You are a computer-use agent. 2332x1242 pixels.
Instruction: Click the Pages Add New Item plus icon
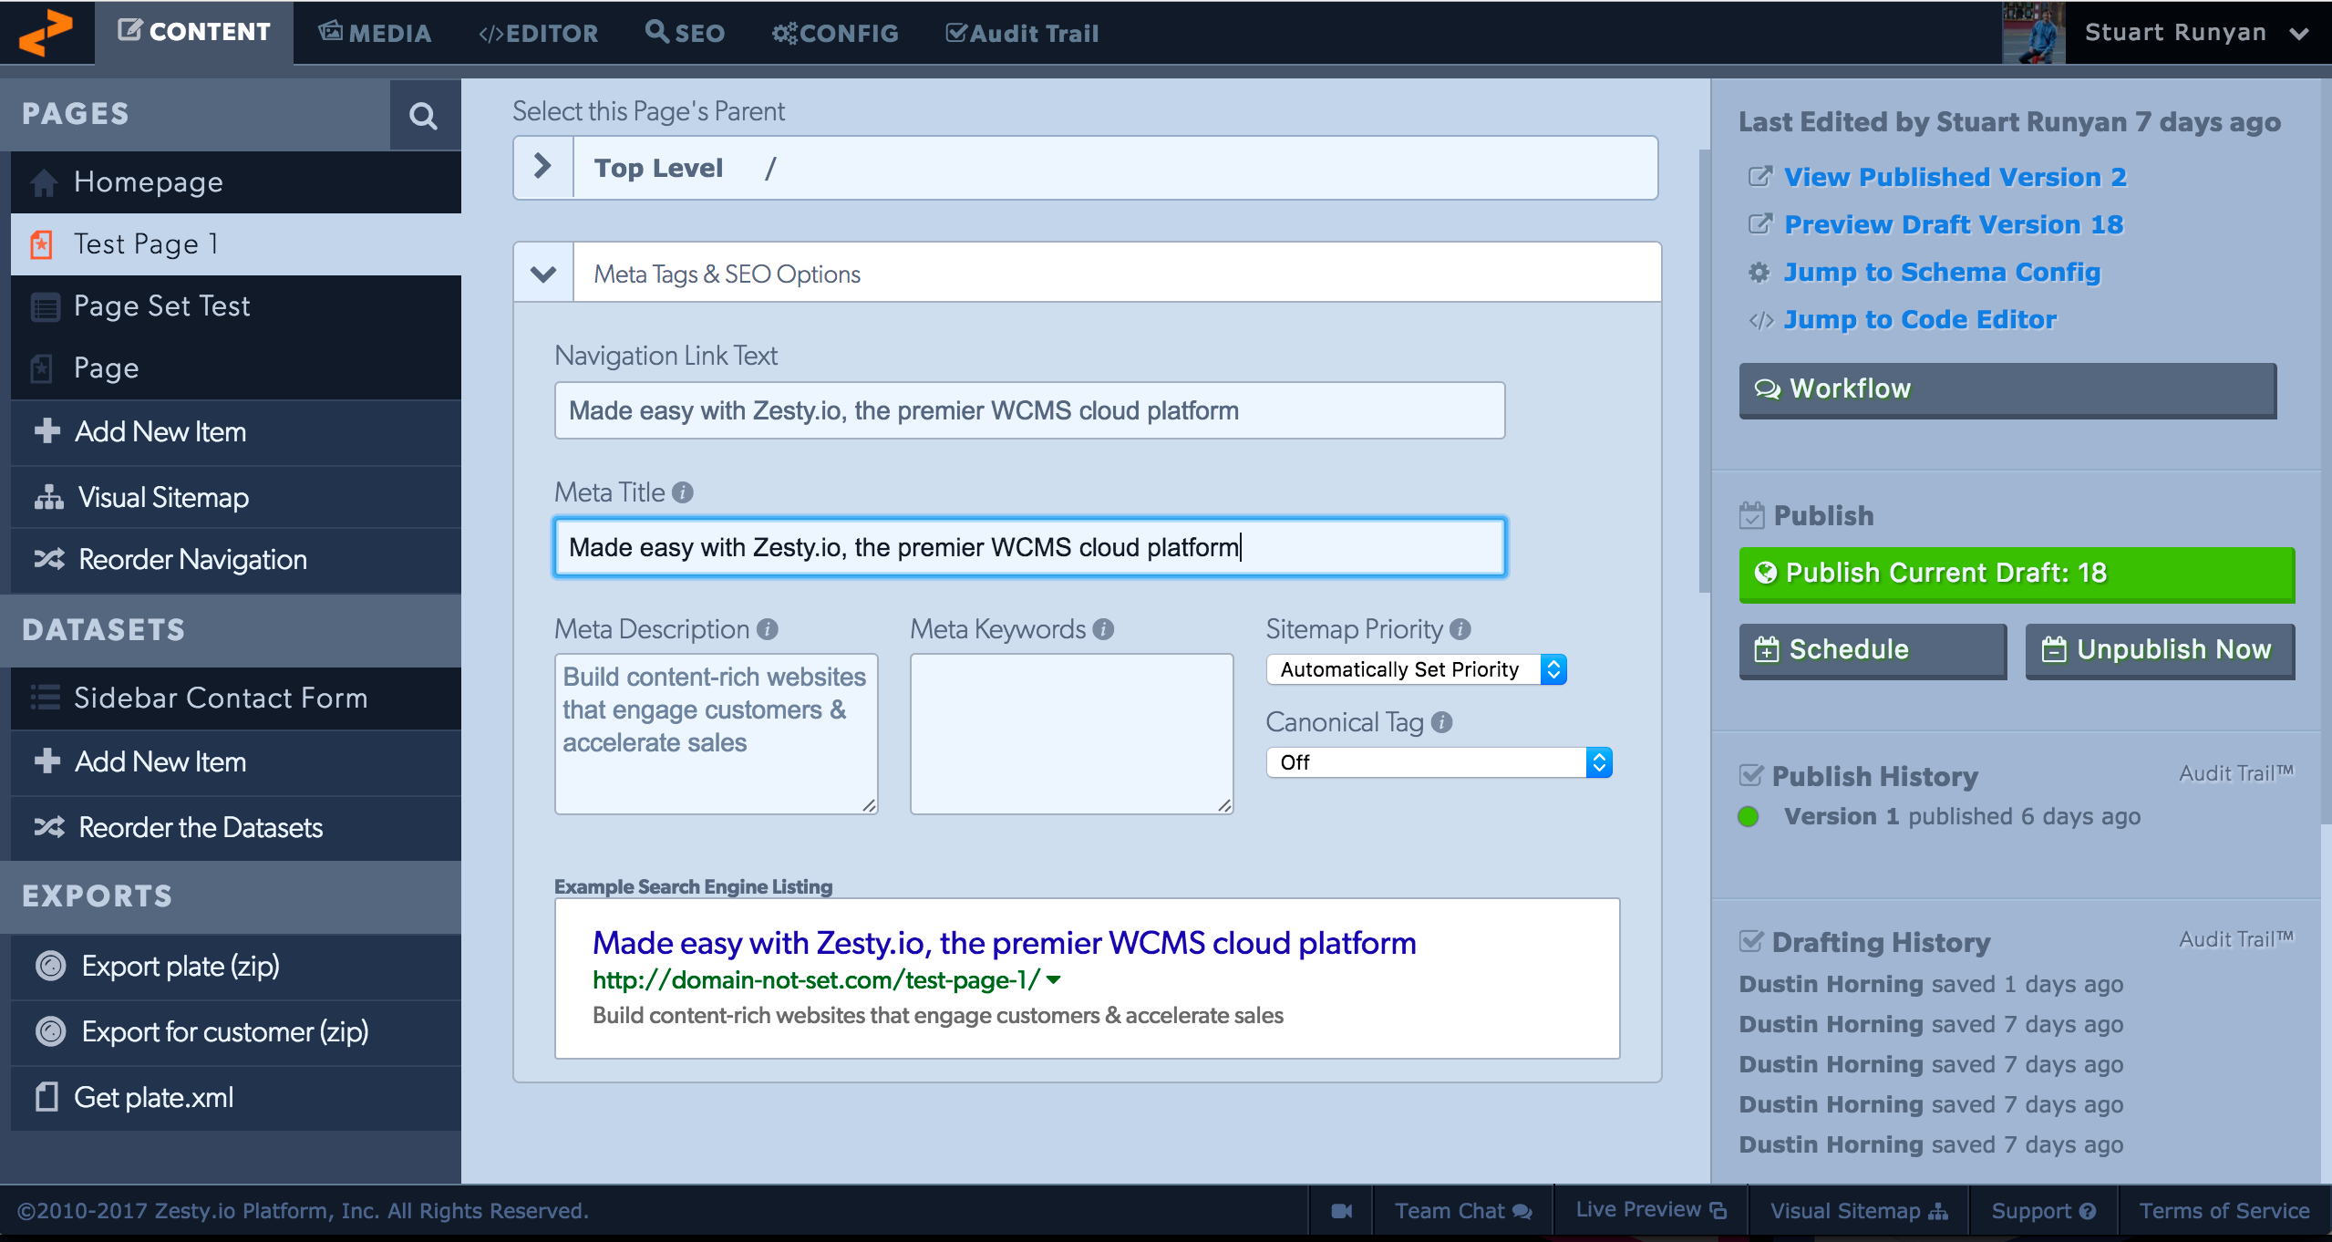47,430
